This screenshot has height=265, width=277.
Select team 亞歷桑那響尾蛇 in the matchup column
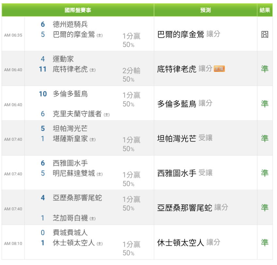[77, 198]
